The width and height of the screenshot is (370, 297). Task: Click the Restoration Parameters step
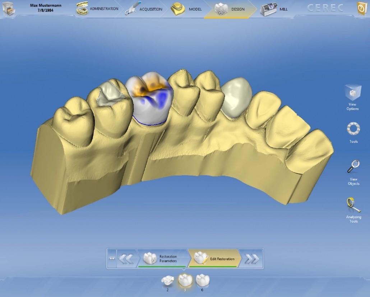162,258
